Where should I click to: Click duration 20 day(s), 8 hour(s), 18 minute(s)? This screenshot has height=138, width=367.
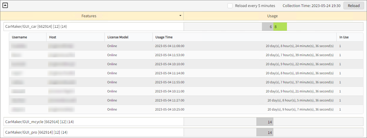[x=300, y=73]
